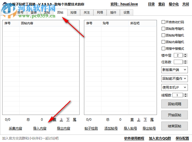
Task: Go to last page of post number list
Action: [152, 120]
